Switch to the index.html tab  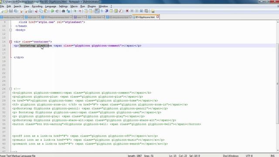[x=96, y=17]
